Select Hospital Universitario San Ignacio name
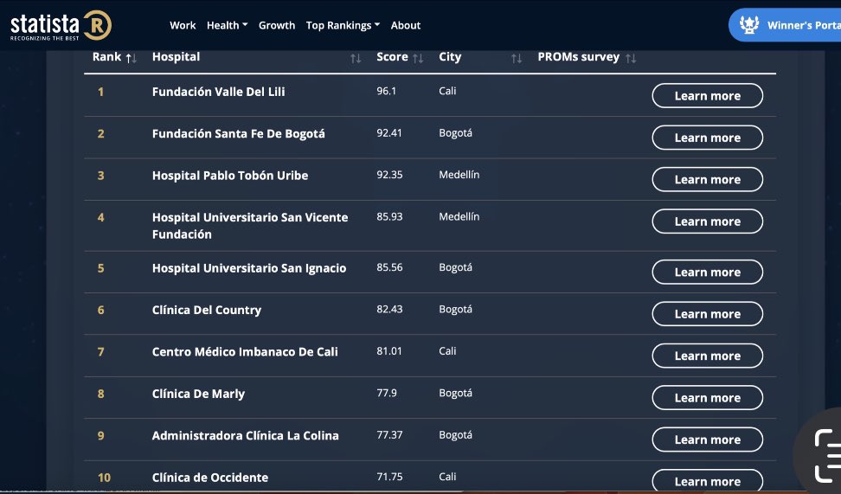Image resolution: width=841 pixels, height=494 pixels. (249, 268)
